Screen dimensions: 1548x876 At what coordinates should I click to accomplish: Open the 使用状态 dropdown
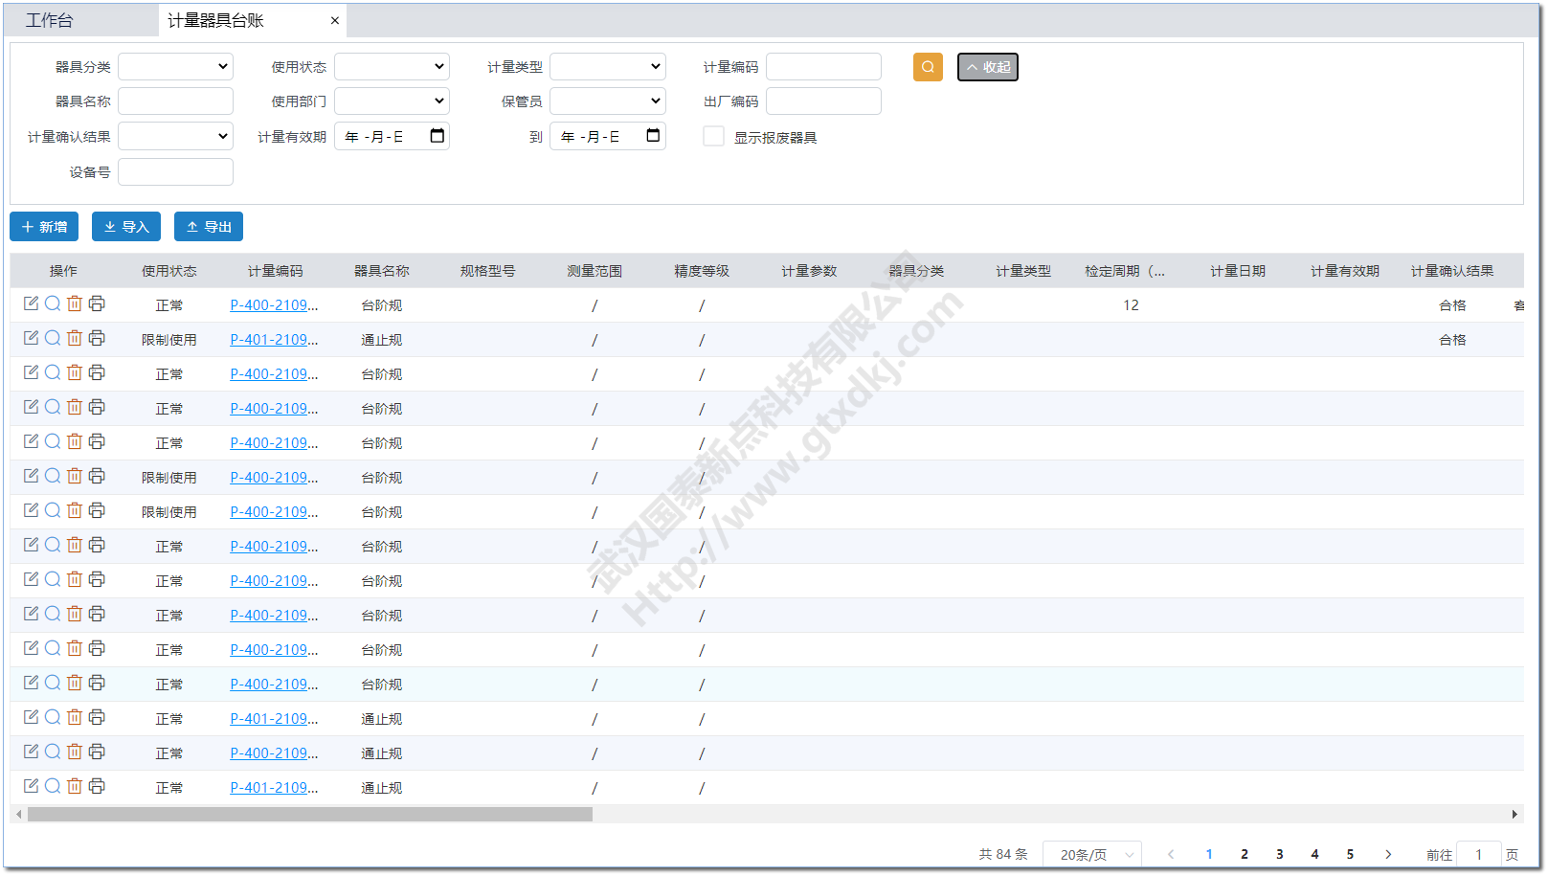tap(392, 67)
